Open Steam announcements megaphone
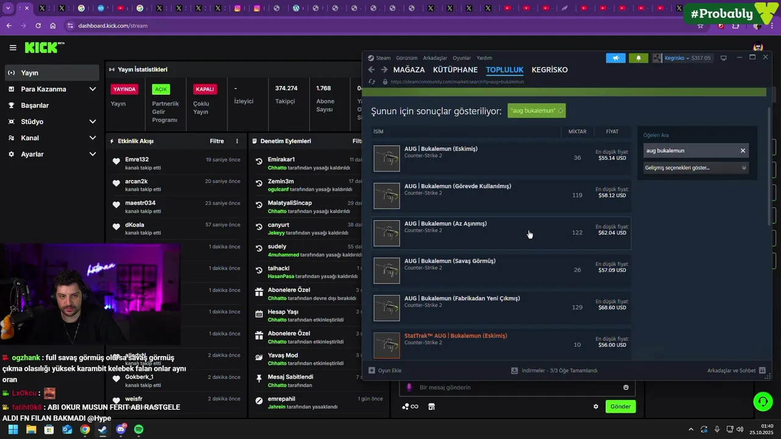Screen dimensions: 781x439 (x=616, y=58)
